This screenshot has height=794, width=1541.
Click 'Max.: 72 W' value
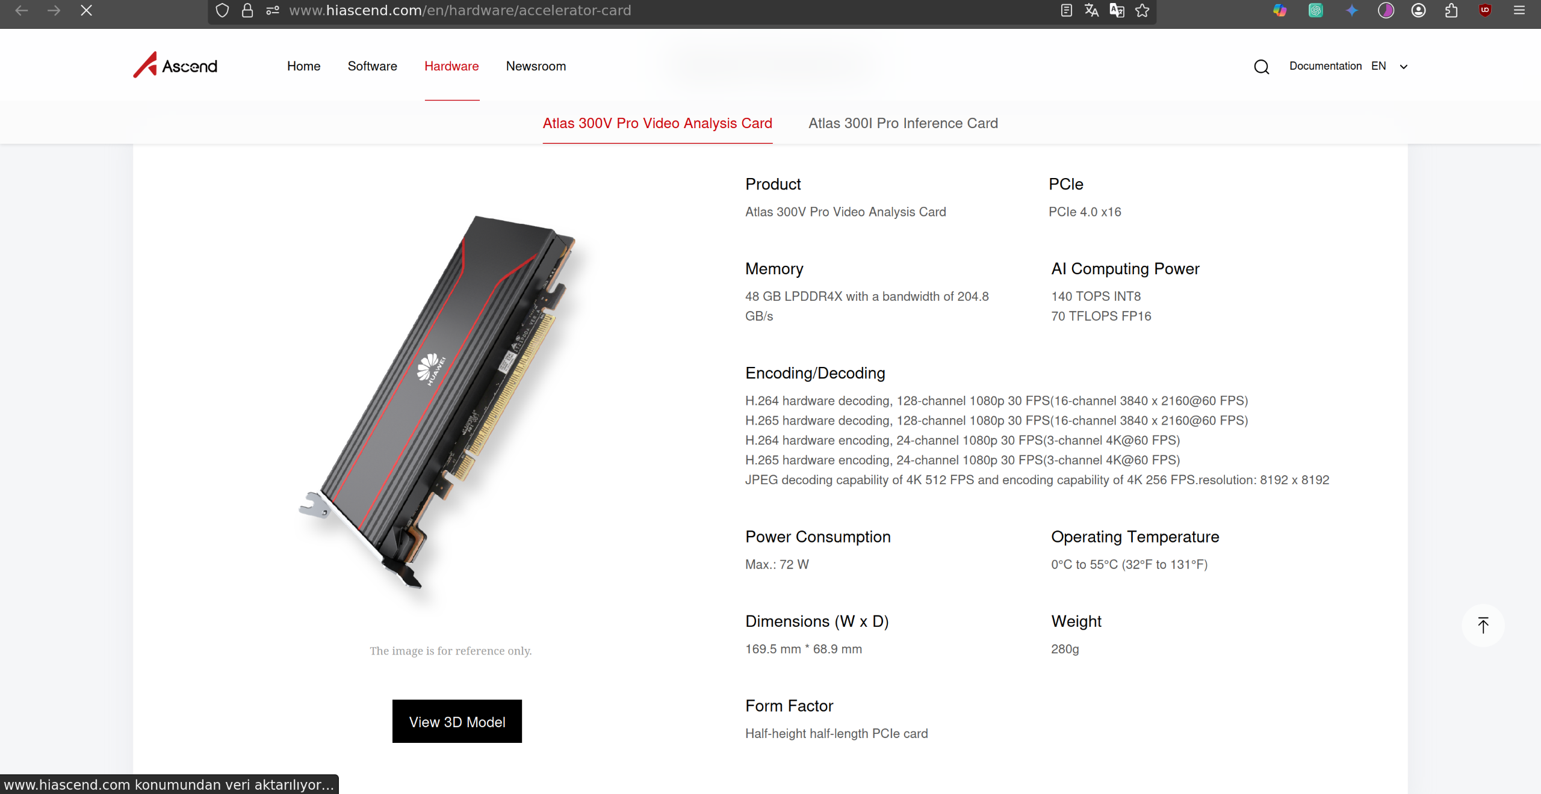(x=777, y=564)
